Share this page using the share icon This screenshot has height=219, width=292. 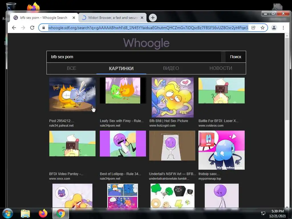253,28
